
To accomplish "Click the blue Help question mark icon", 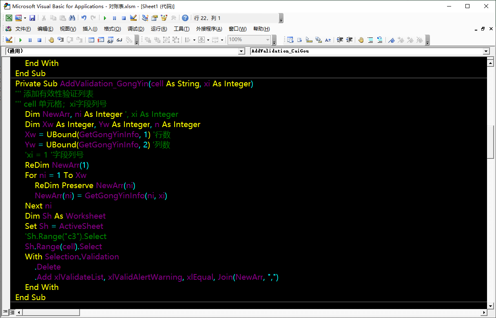I will coord(185,18).
